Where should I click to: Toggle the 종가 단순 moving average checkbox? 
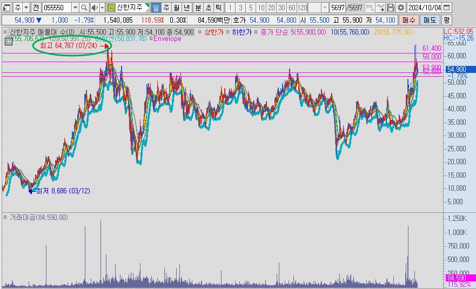coord(256,32)
